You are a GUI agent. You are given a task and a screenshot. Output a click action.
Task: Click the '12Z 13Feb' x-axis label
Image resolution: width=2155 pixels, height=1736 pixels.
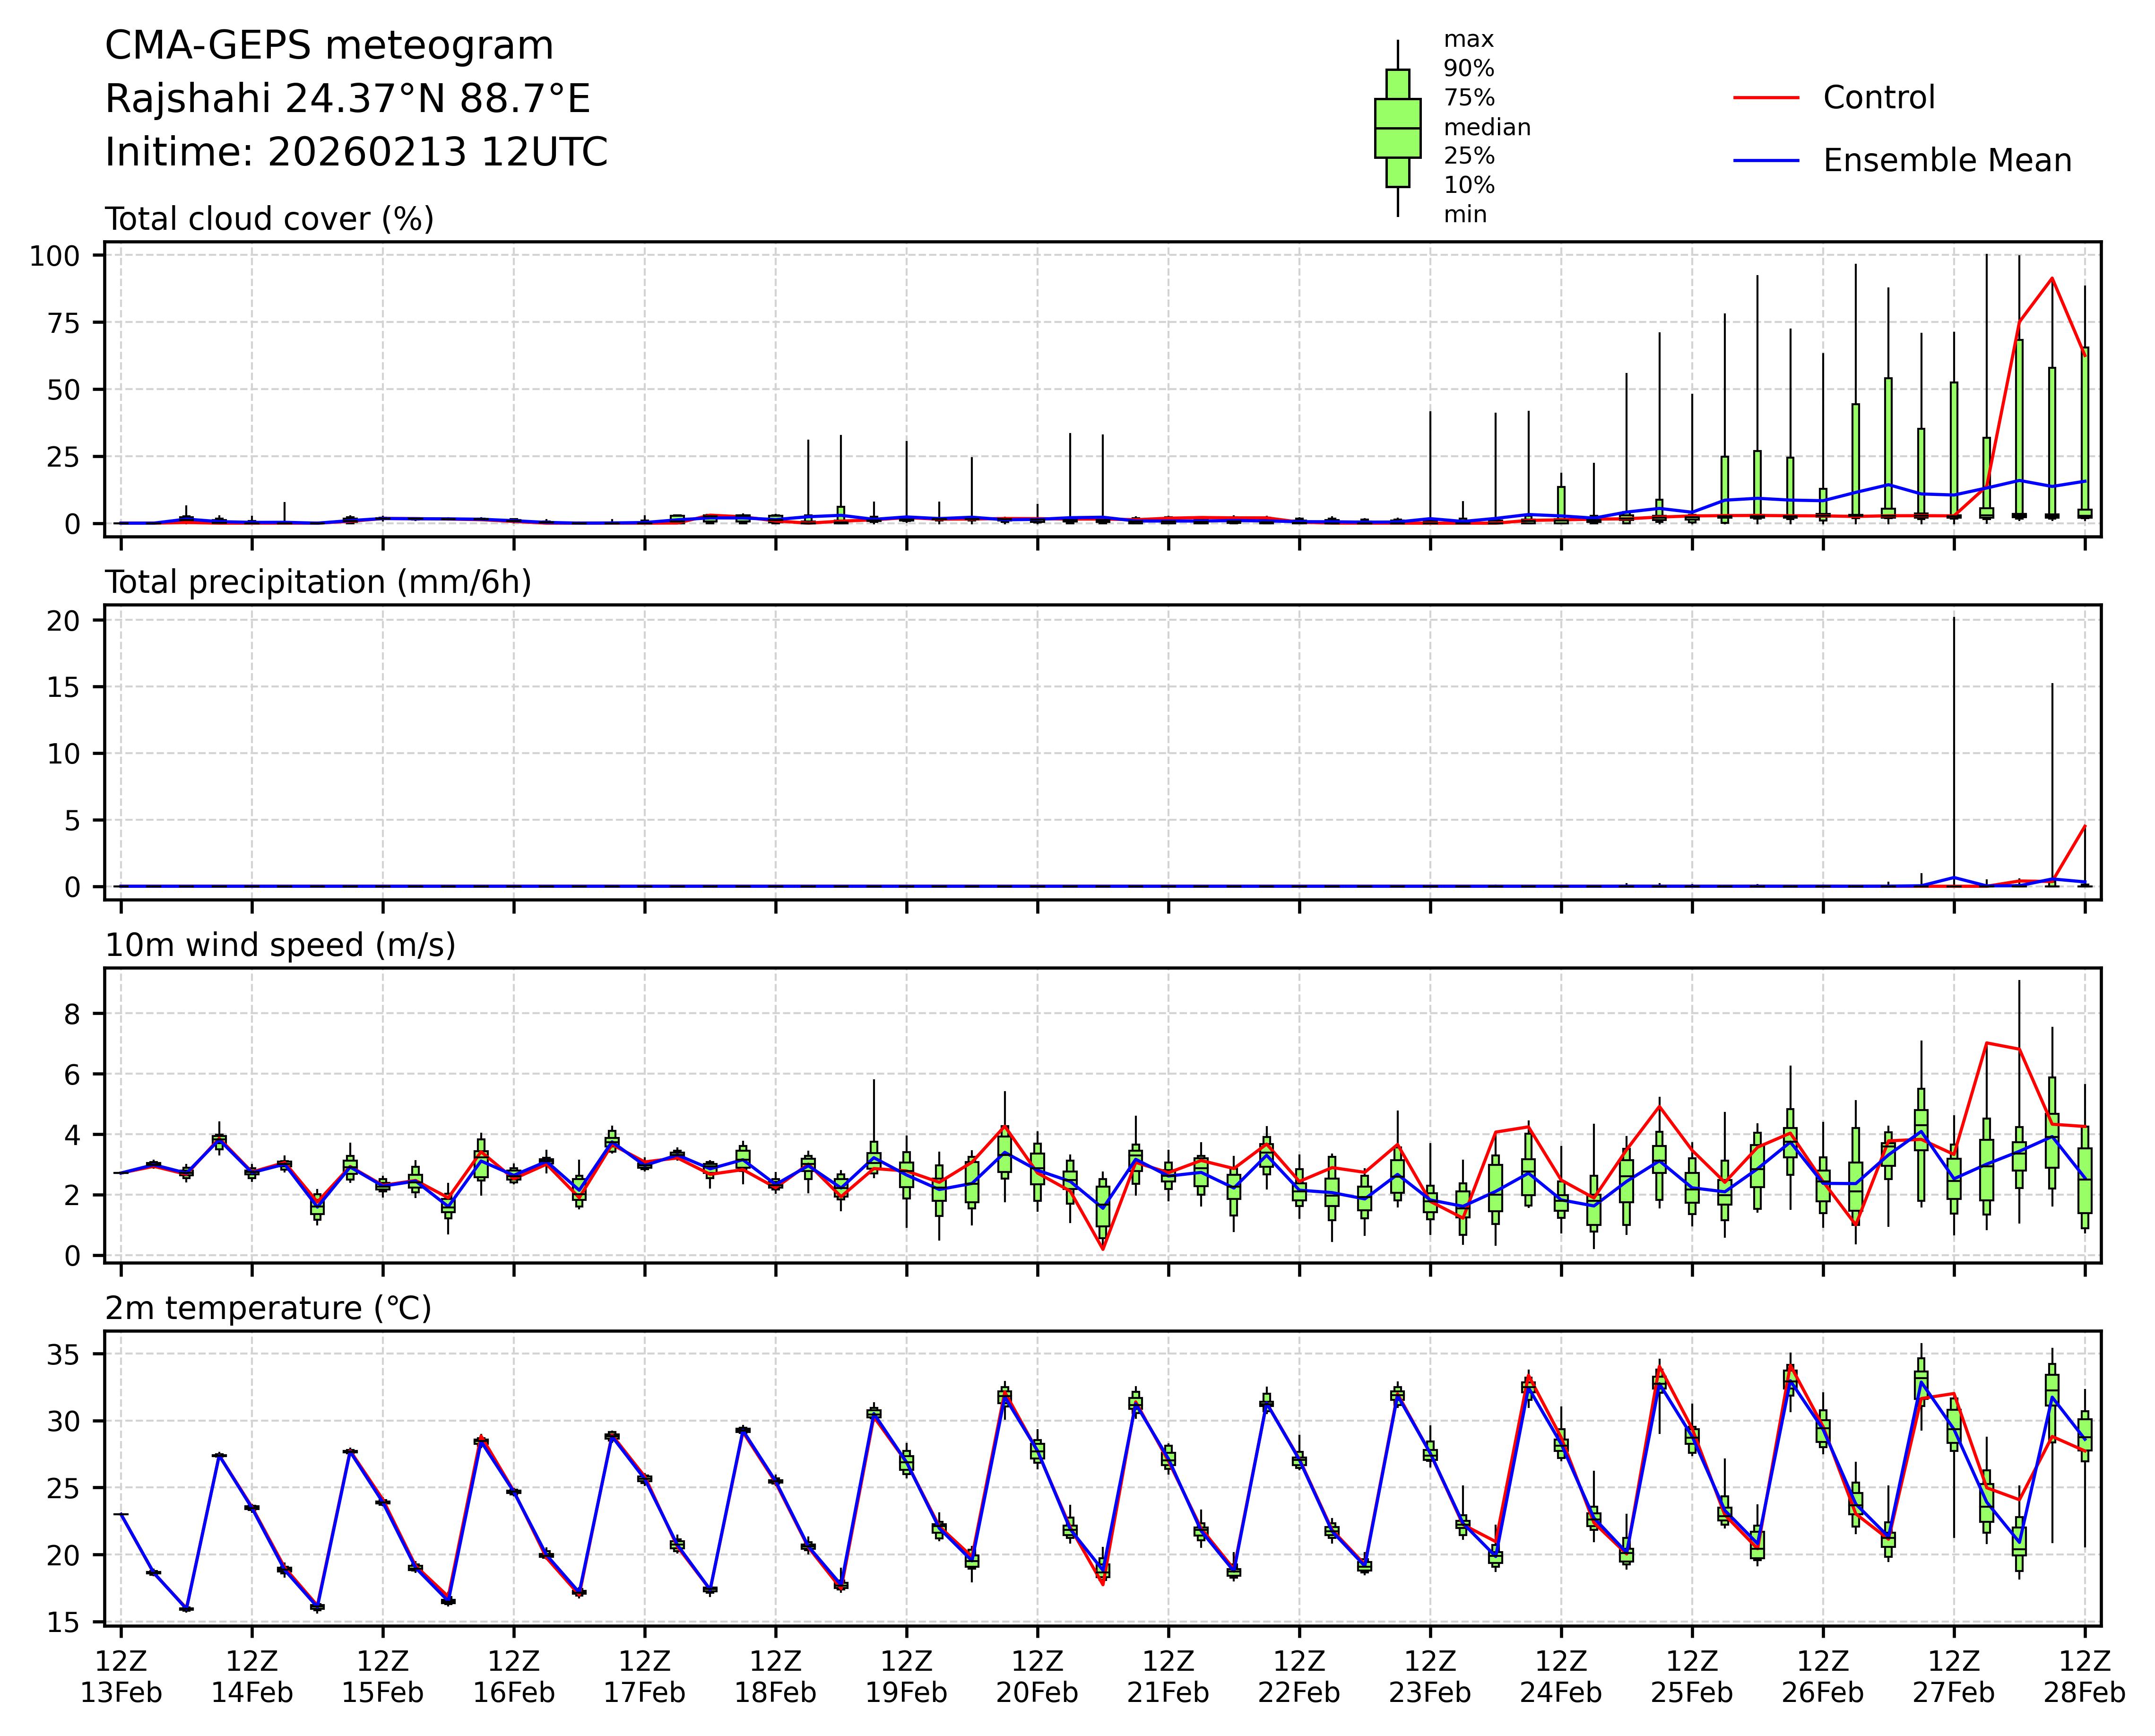point(121,1677)
